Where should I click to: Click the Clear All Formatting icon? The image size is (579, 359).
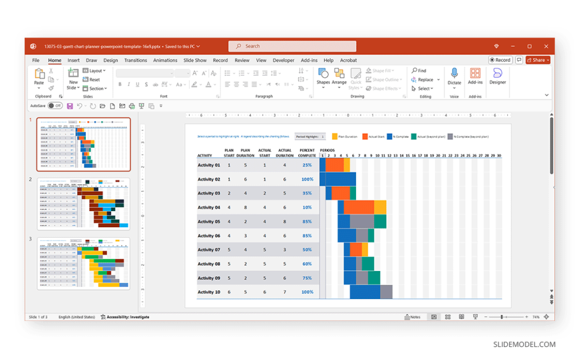pyautogui.click(x=214, y=73)
